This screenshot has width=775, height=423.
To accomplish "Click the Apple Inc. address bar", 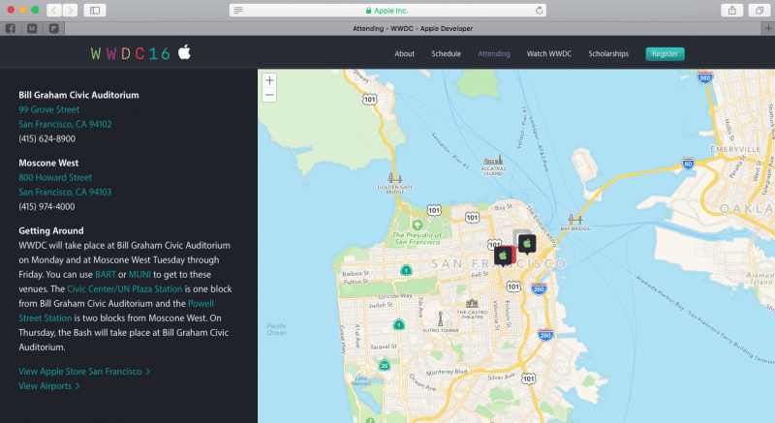I will pos(388,11).
